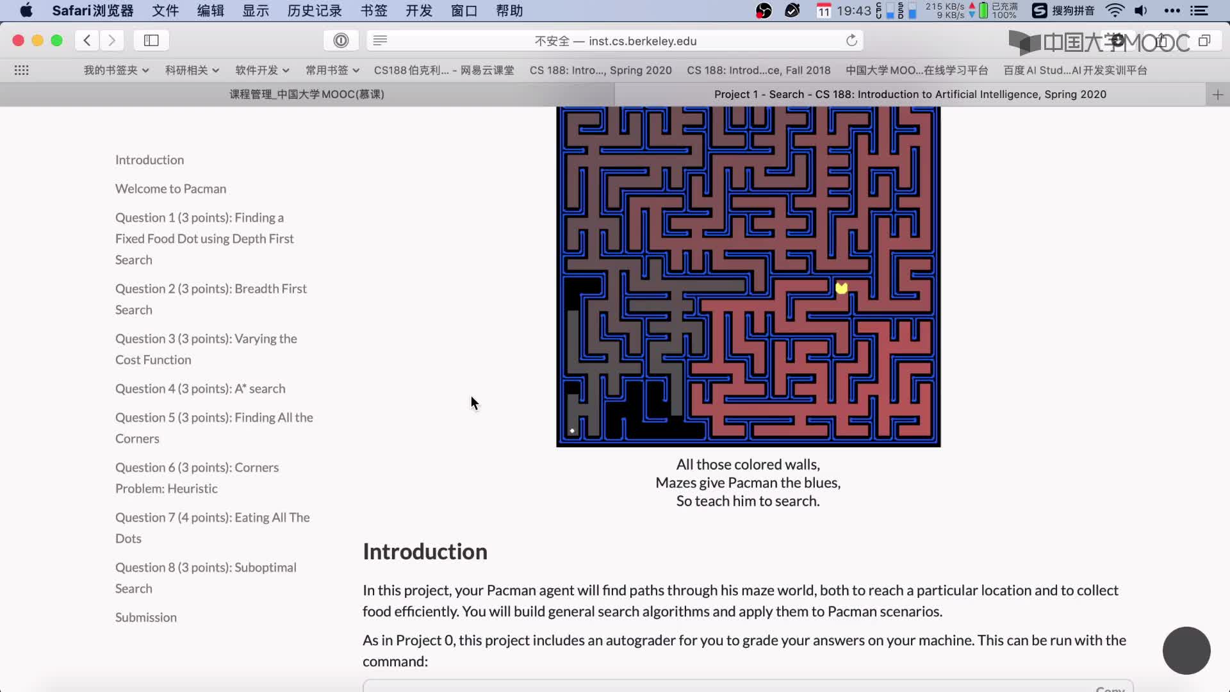Image resolution: width=1230 pixels, height=692 pixels.
Task: Check the battery status icon
Action: (983, 10)
